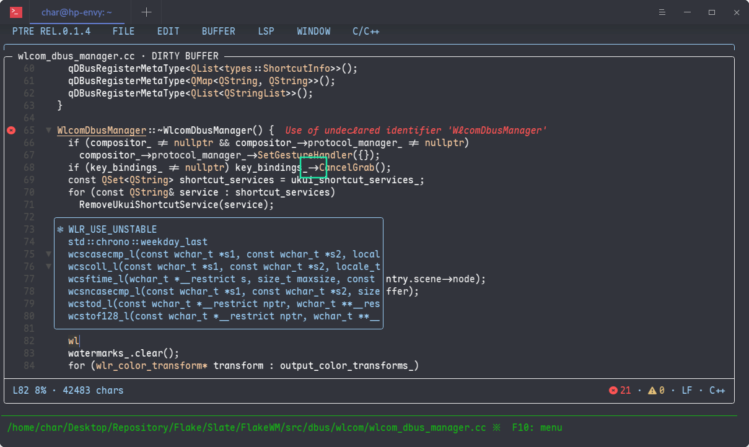Screen dimensions: 749x447
Task: Click the wlcom_dbus_manager.cc buffer title
Action: (76, 56)
